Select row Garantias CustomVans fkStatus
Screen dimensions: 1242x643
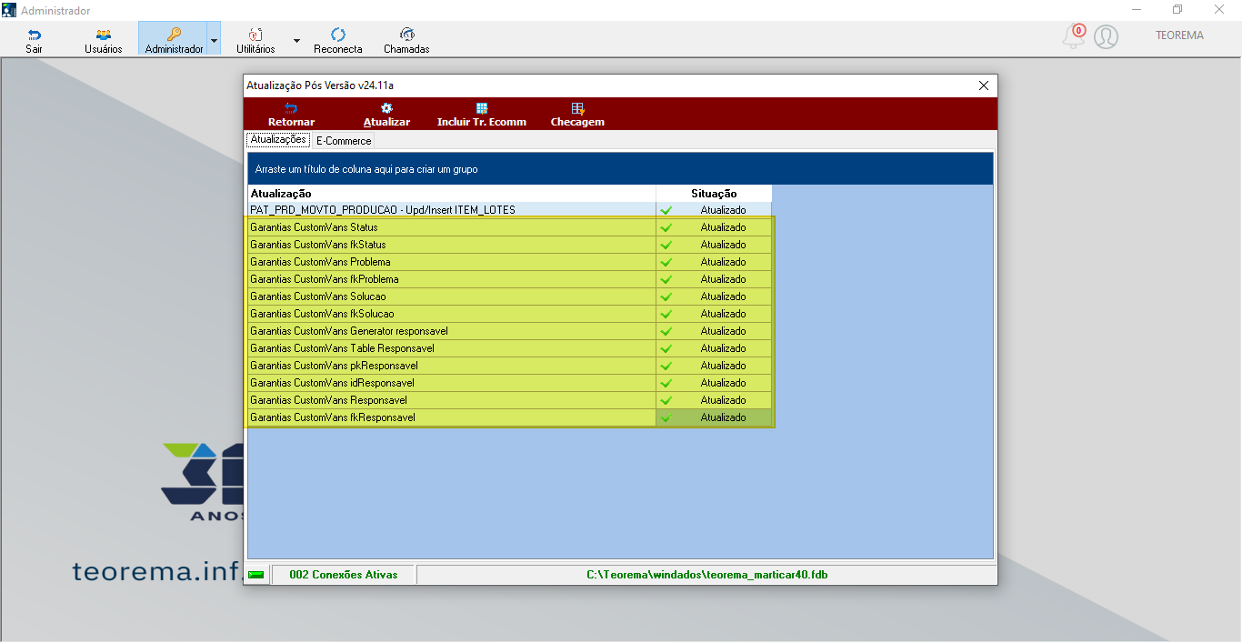[510, 245]
